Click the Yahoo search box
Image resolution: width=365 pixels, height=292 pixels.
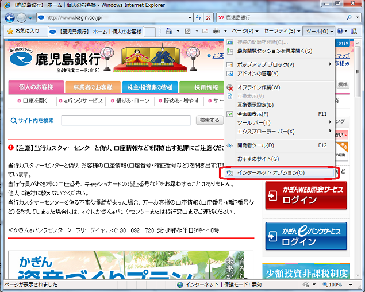(x=281, y=17)
